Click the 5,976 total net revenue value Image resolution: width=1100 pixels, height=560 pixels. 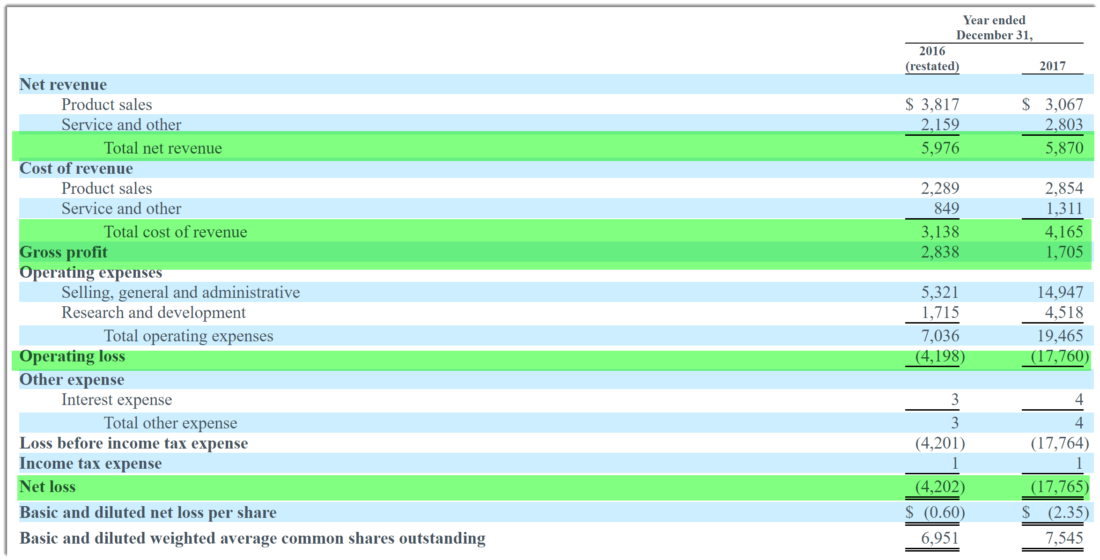pyautogui.click(x=940, y=148)
